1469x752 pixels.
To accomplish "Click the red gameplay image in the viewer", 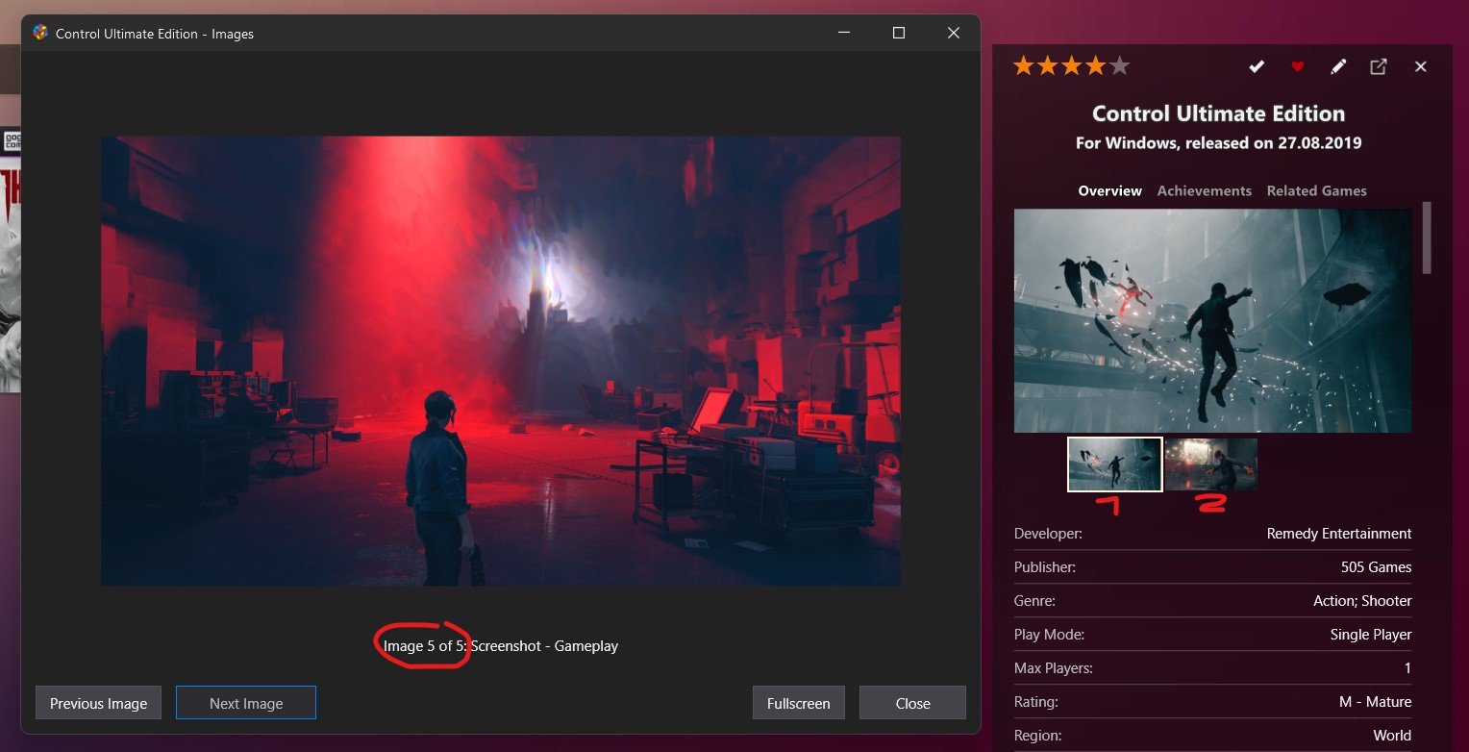I will 501,361.
